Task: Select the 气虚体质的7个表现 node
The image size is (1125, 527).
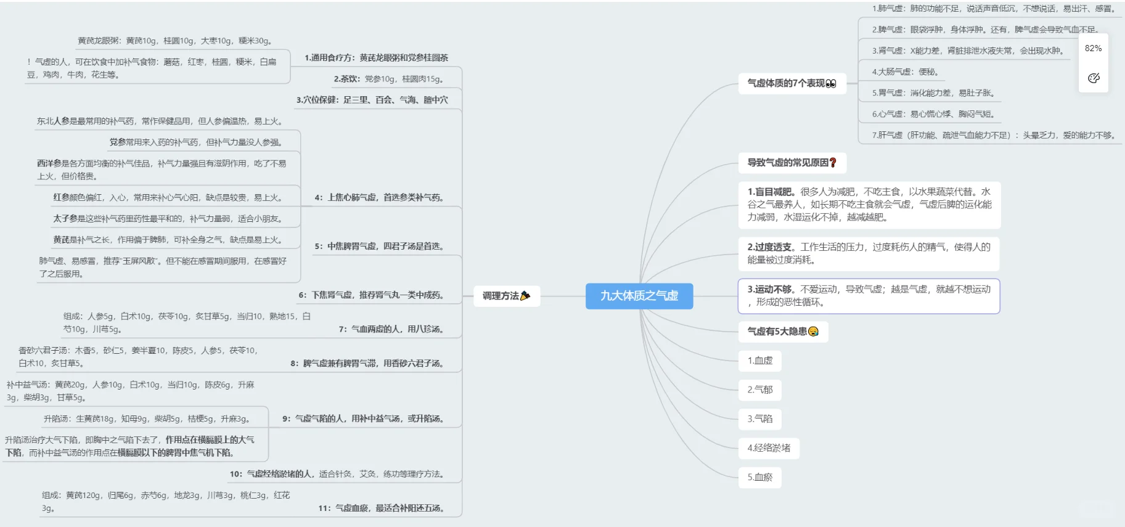Action: point(792,83)
